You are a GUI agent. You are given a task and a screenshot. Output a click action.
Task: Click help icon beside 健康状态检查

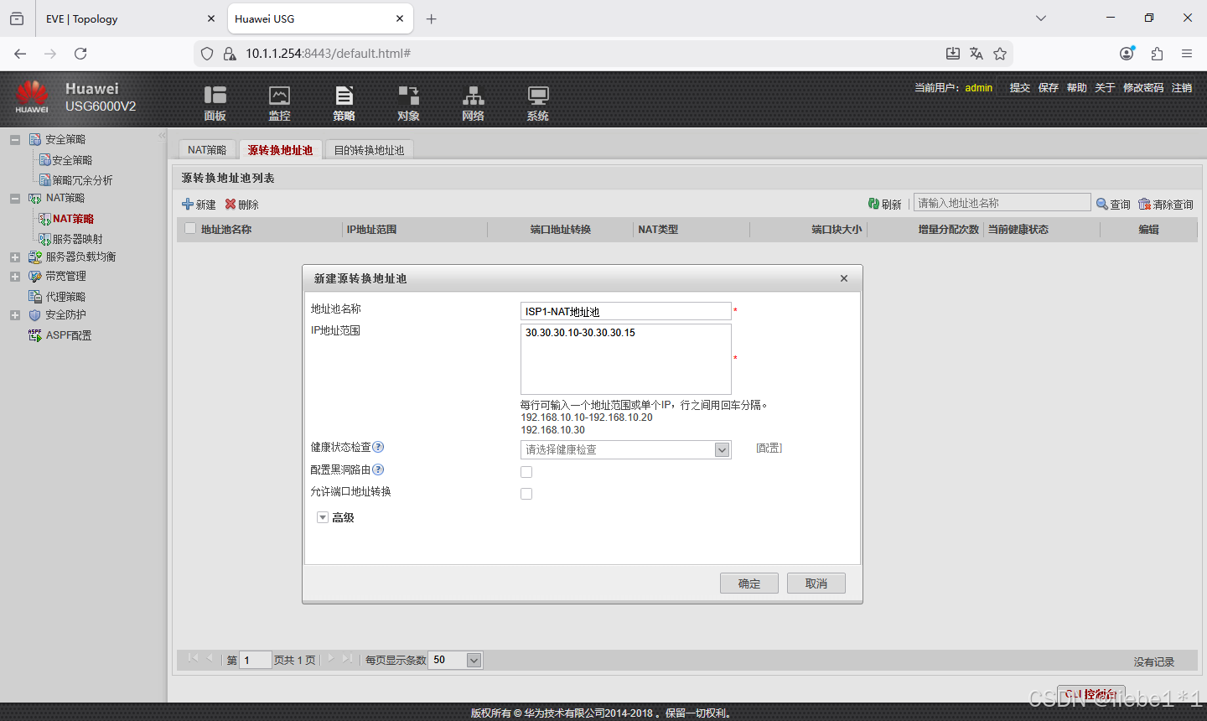(x=378, y=447)
